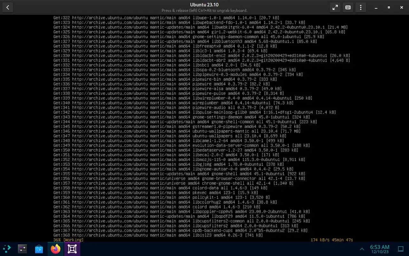Image resolution: width=409 pixels, height=256 pixels.
Task: Click the Get:360 policykit-1 line
Action: (x=161, y=197)
